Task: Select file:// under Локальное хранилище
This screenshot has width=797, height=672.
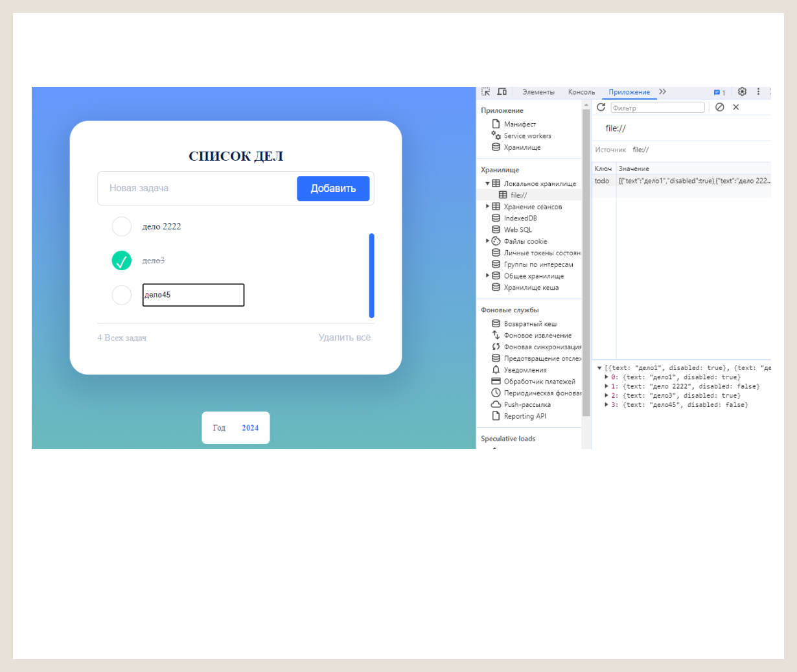Action: [x=518, y=195]
